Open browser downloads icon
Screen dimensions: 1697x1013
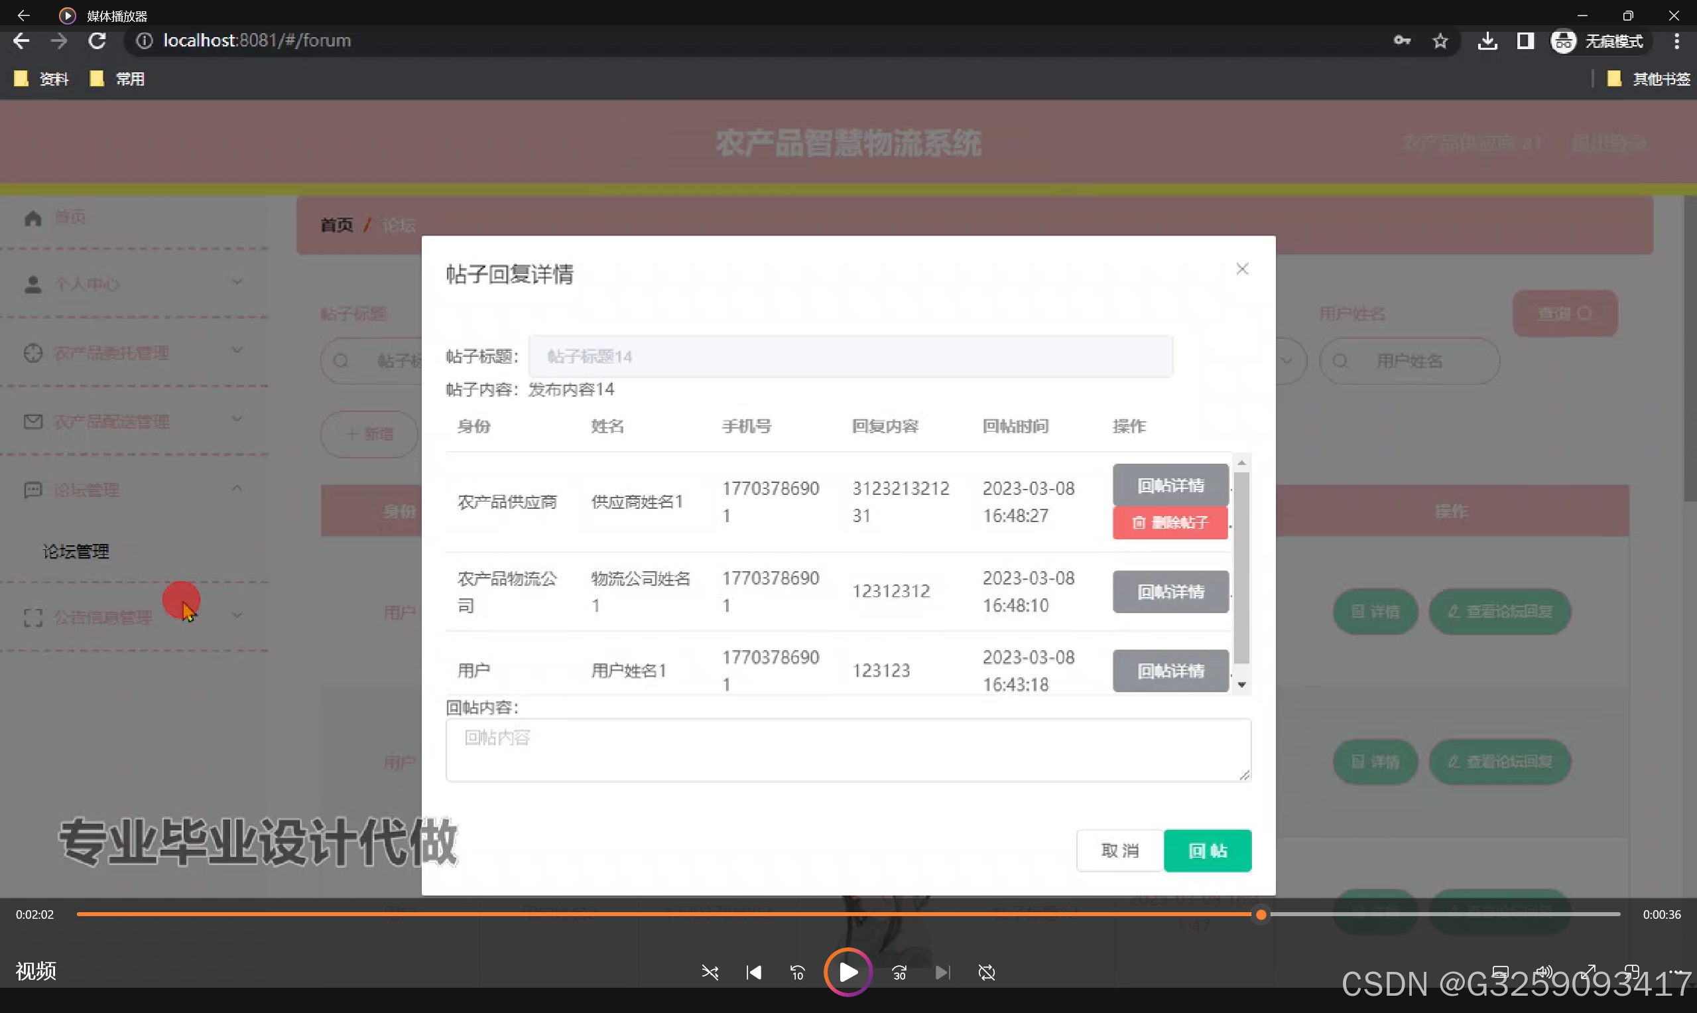coord(1487,41)
